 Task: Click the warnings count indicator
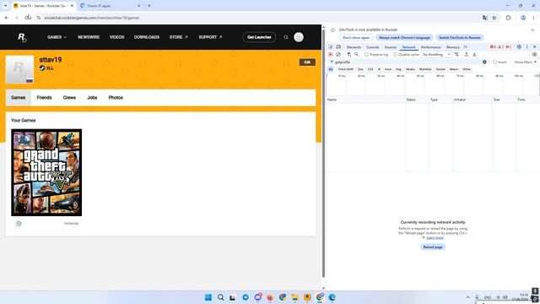click(500, 47)
